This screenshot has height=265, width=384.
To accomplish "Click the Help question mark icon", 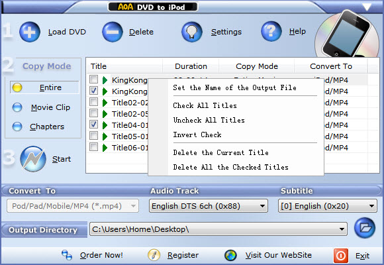I will pyautogui.click(x=271, y=31).
